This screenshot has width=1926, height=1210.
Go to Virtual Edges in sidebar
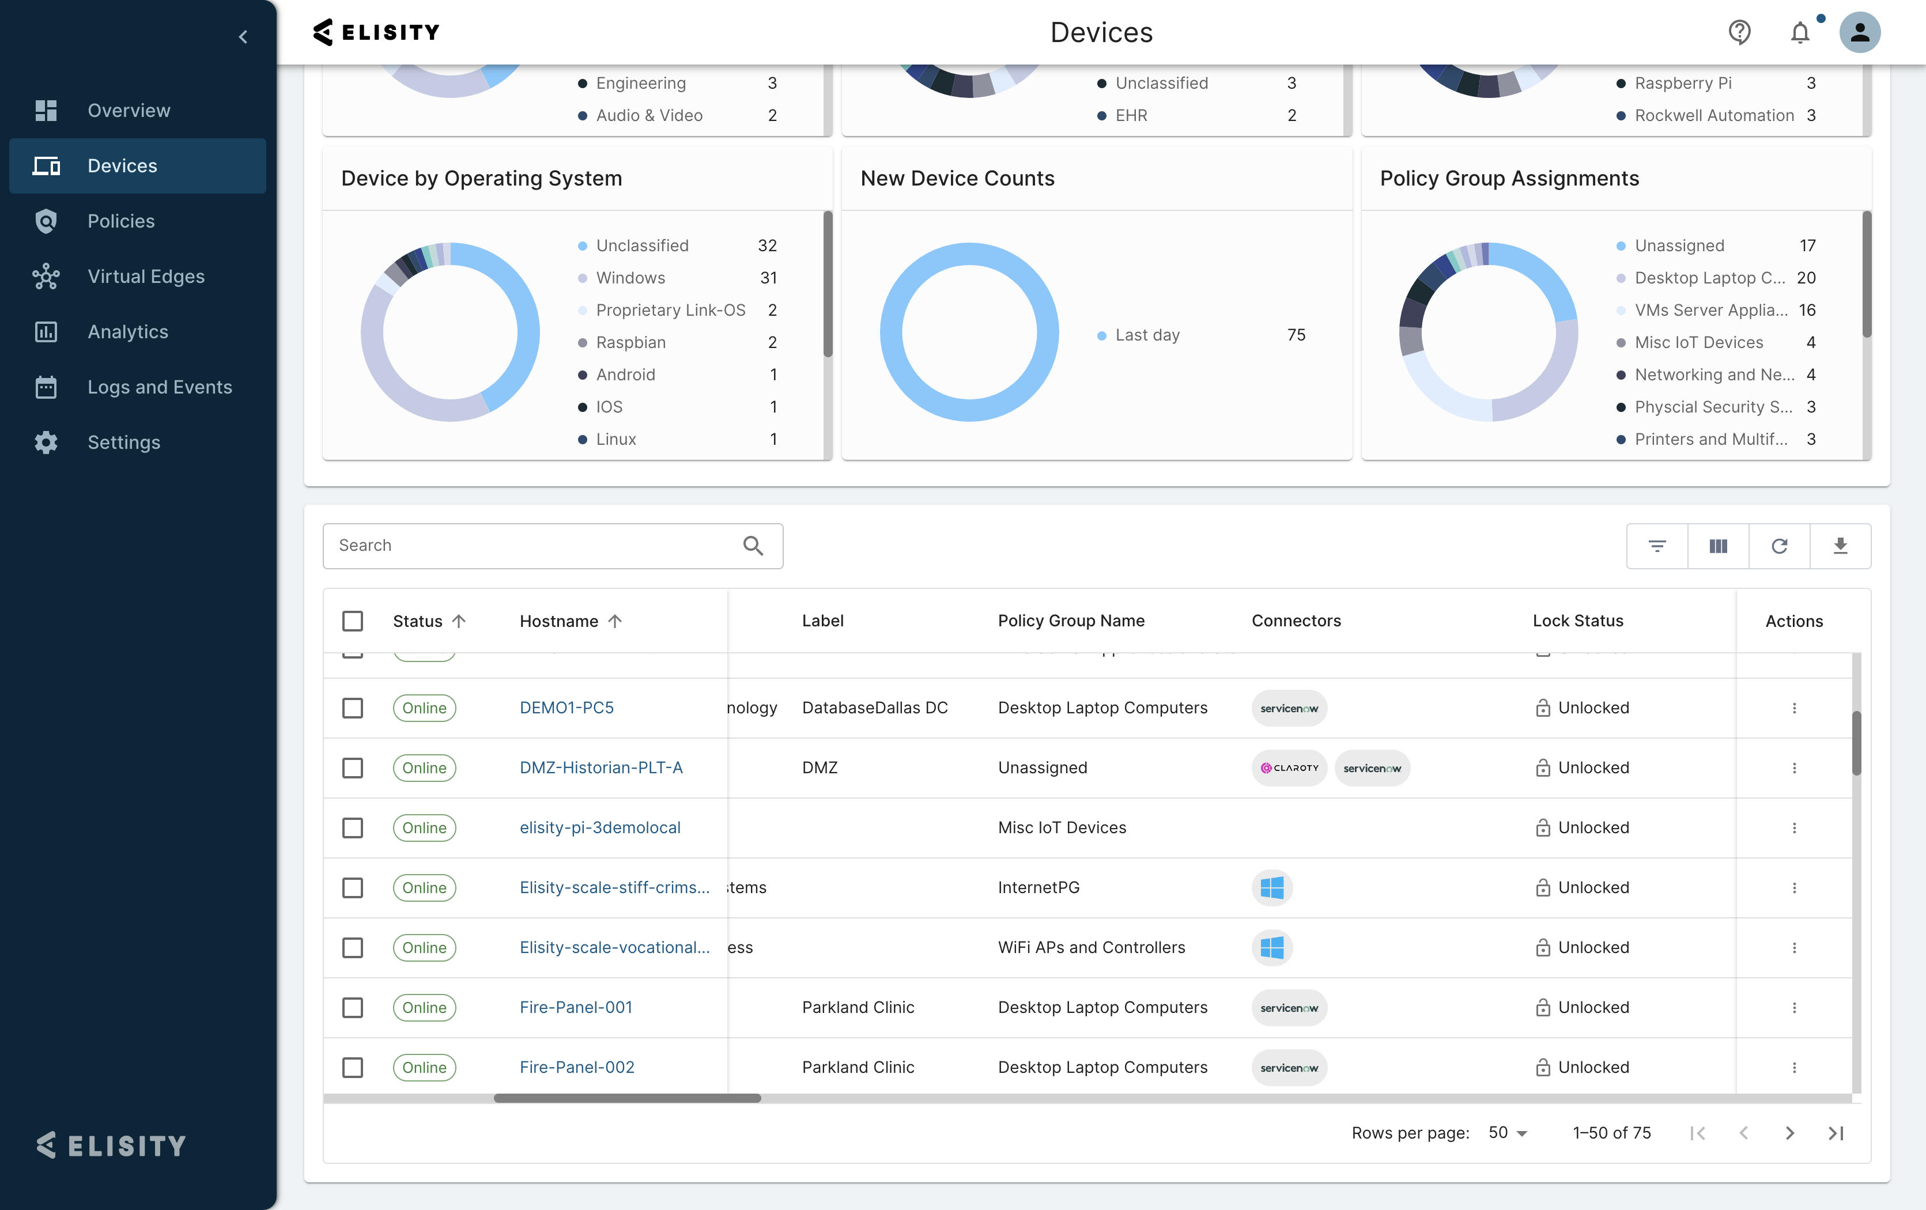[x=146, y=276]
